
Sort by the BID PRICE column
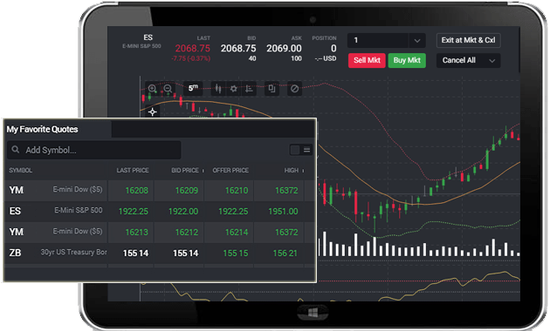pyautogui.click(x=185, y=171)
